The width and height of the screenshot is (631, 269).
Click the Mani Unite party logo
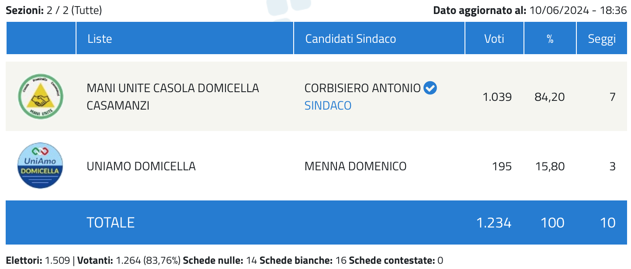[x=41, y=97]
